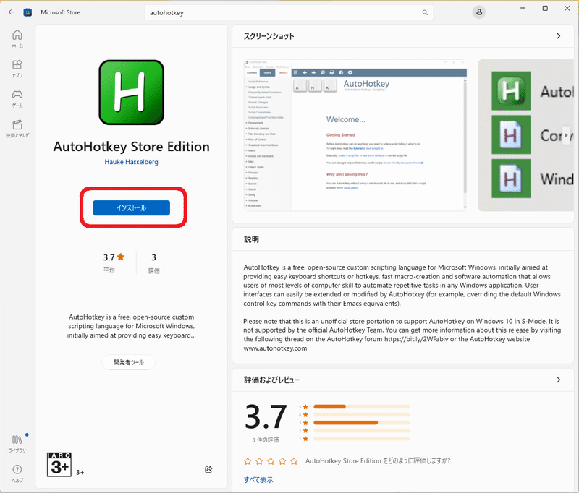Rate the app three stars
Image resolution: width=579 pixels, height=493 pixels.
pyautogui.click(x=271, y=461)
